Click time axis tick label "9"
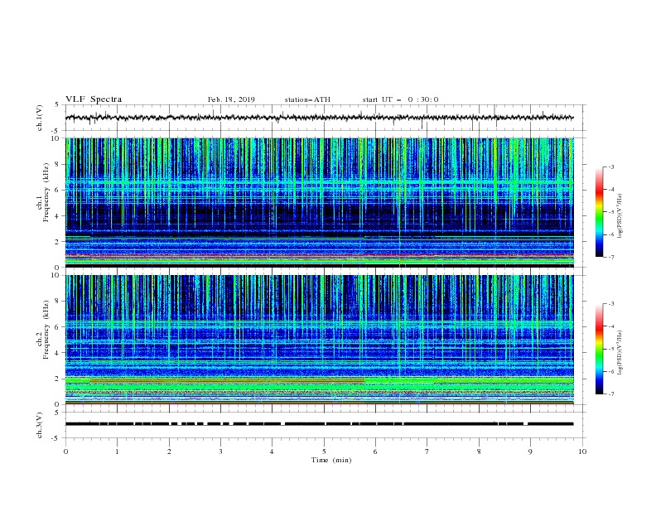Screen dimensions: 656x507 (x=530, y=451)
